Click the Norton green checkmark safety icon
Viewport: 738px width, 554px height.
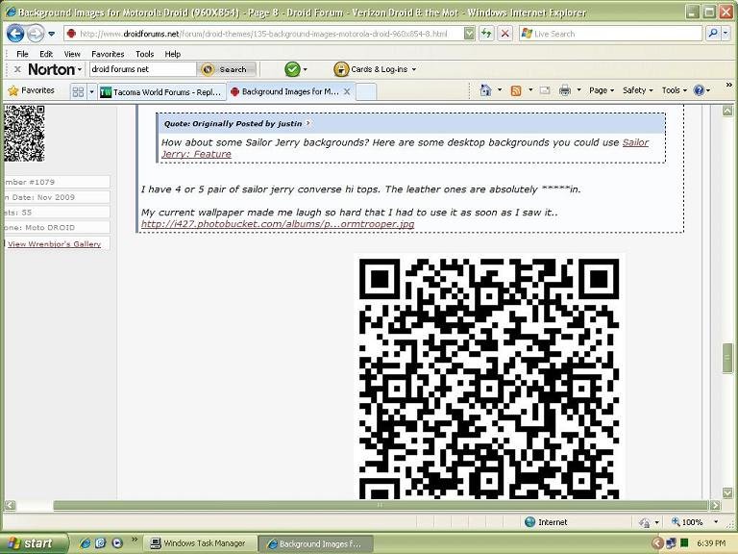point(292,69)
